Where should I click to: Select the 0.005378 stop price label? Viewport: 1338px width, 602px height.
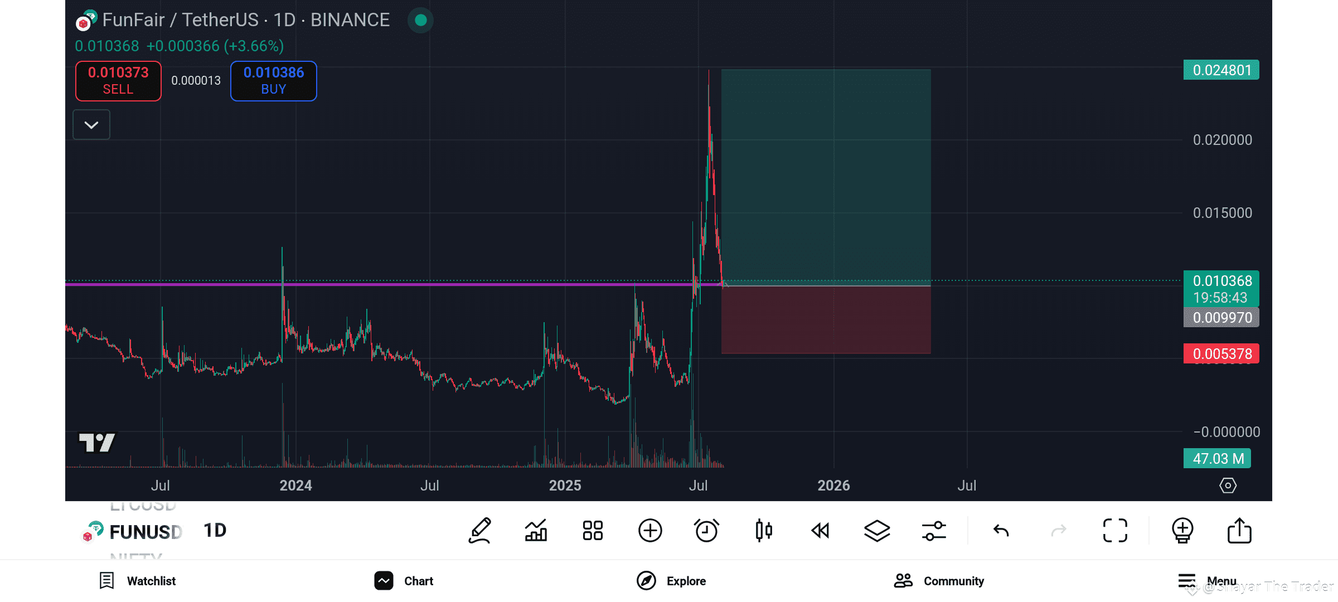click(x=1221, y=353)
